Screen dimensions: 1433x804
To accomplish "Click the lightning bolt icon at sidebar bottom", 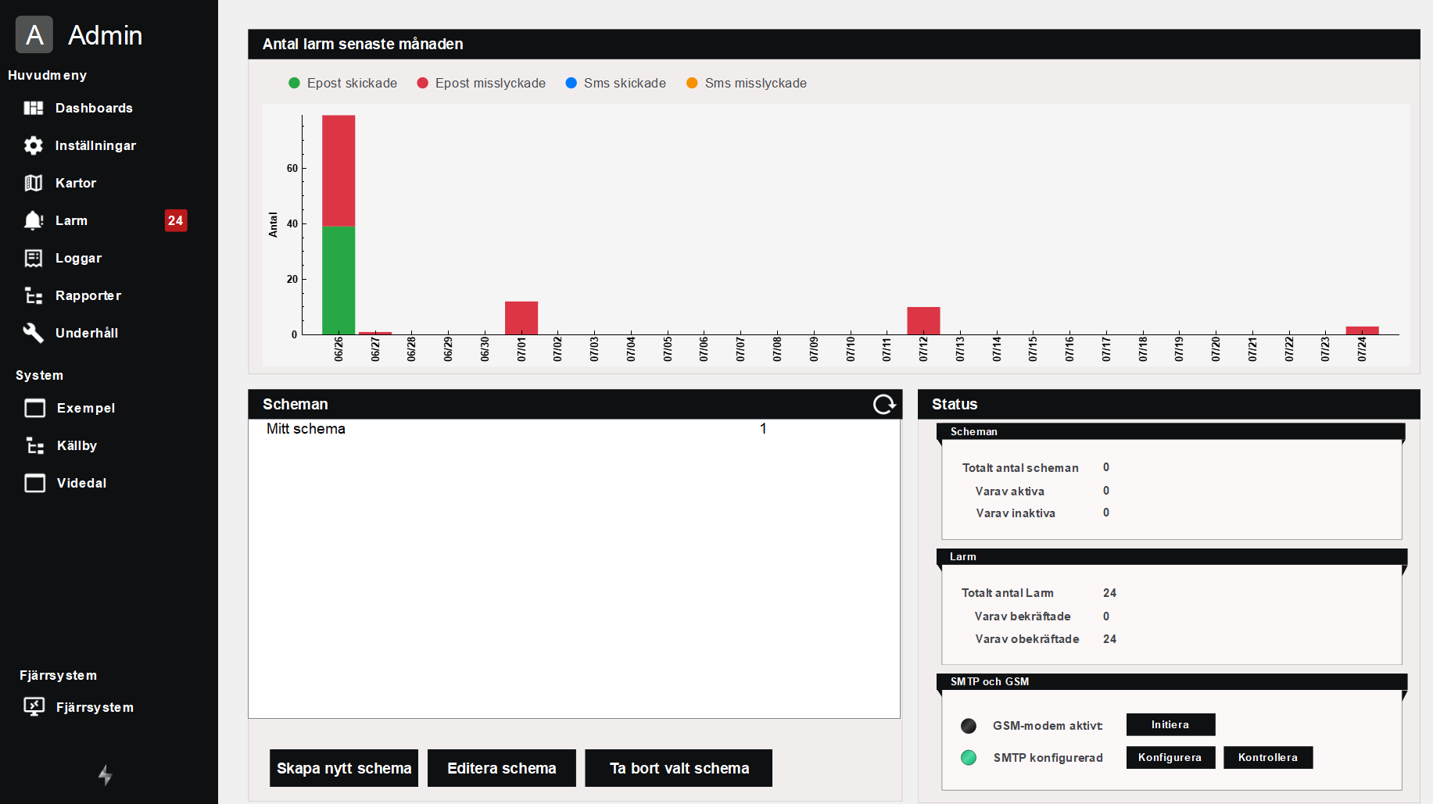I will tap(105, 775).
